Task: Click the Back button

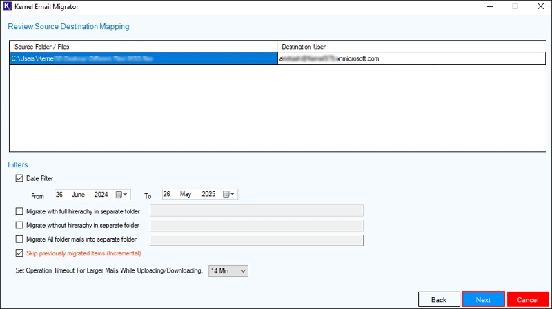Action: [x=439, y=299]
